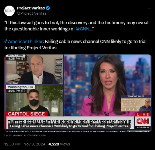Click the blue verified checkmark badge

[x=48, y=8]
